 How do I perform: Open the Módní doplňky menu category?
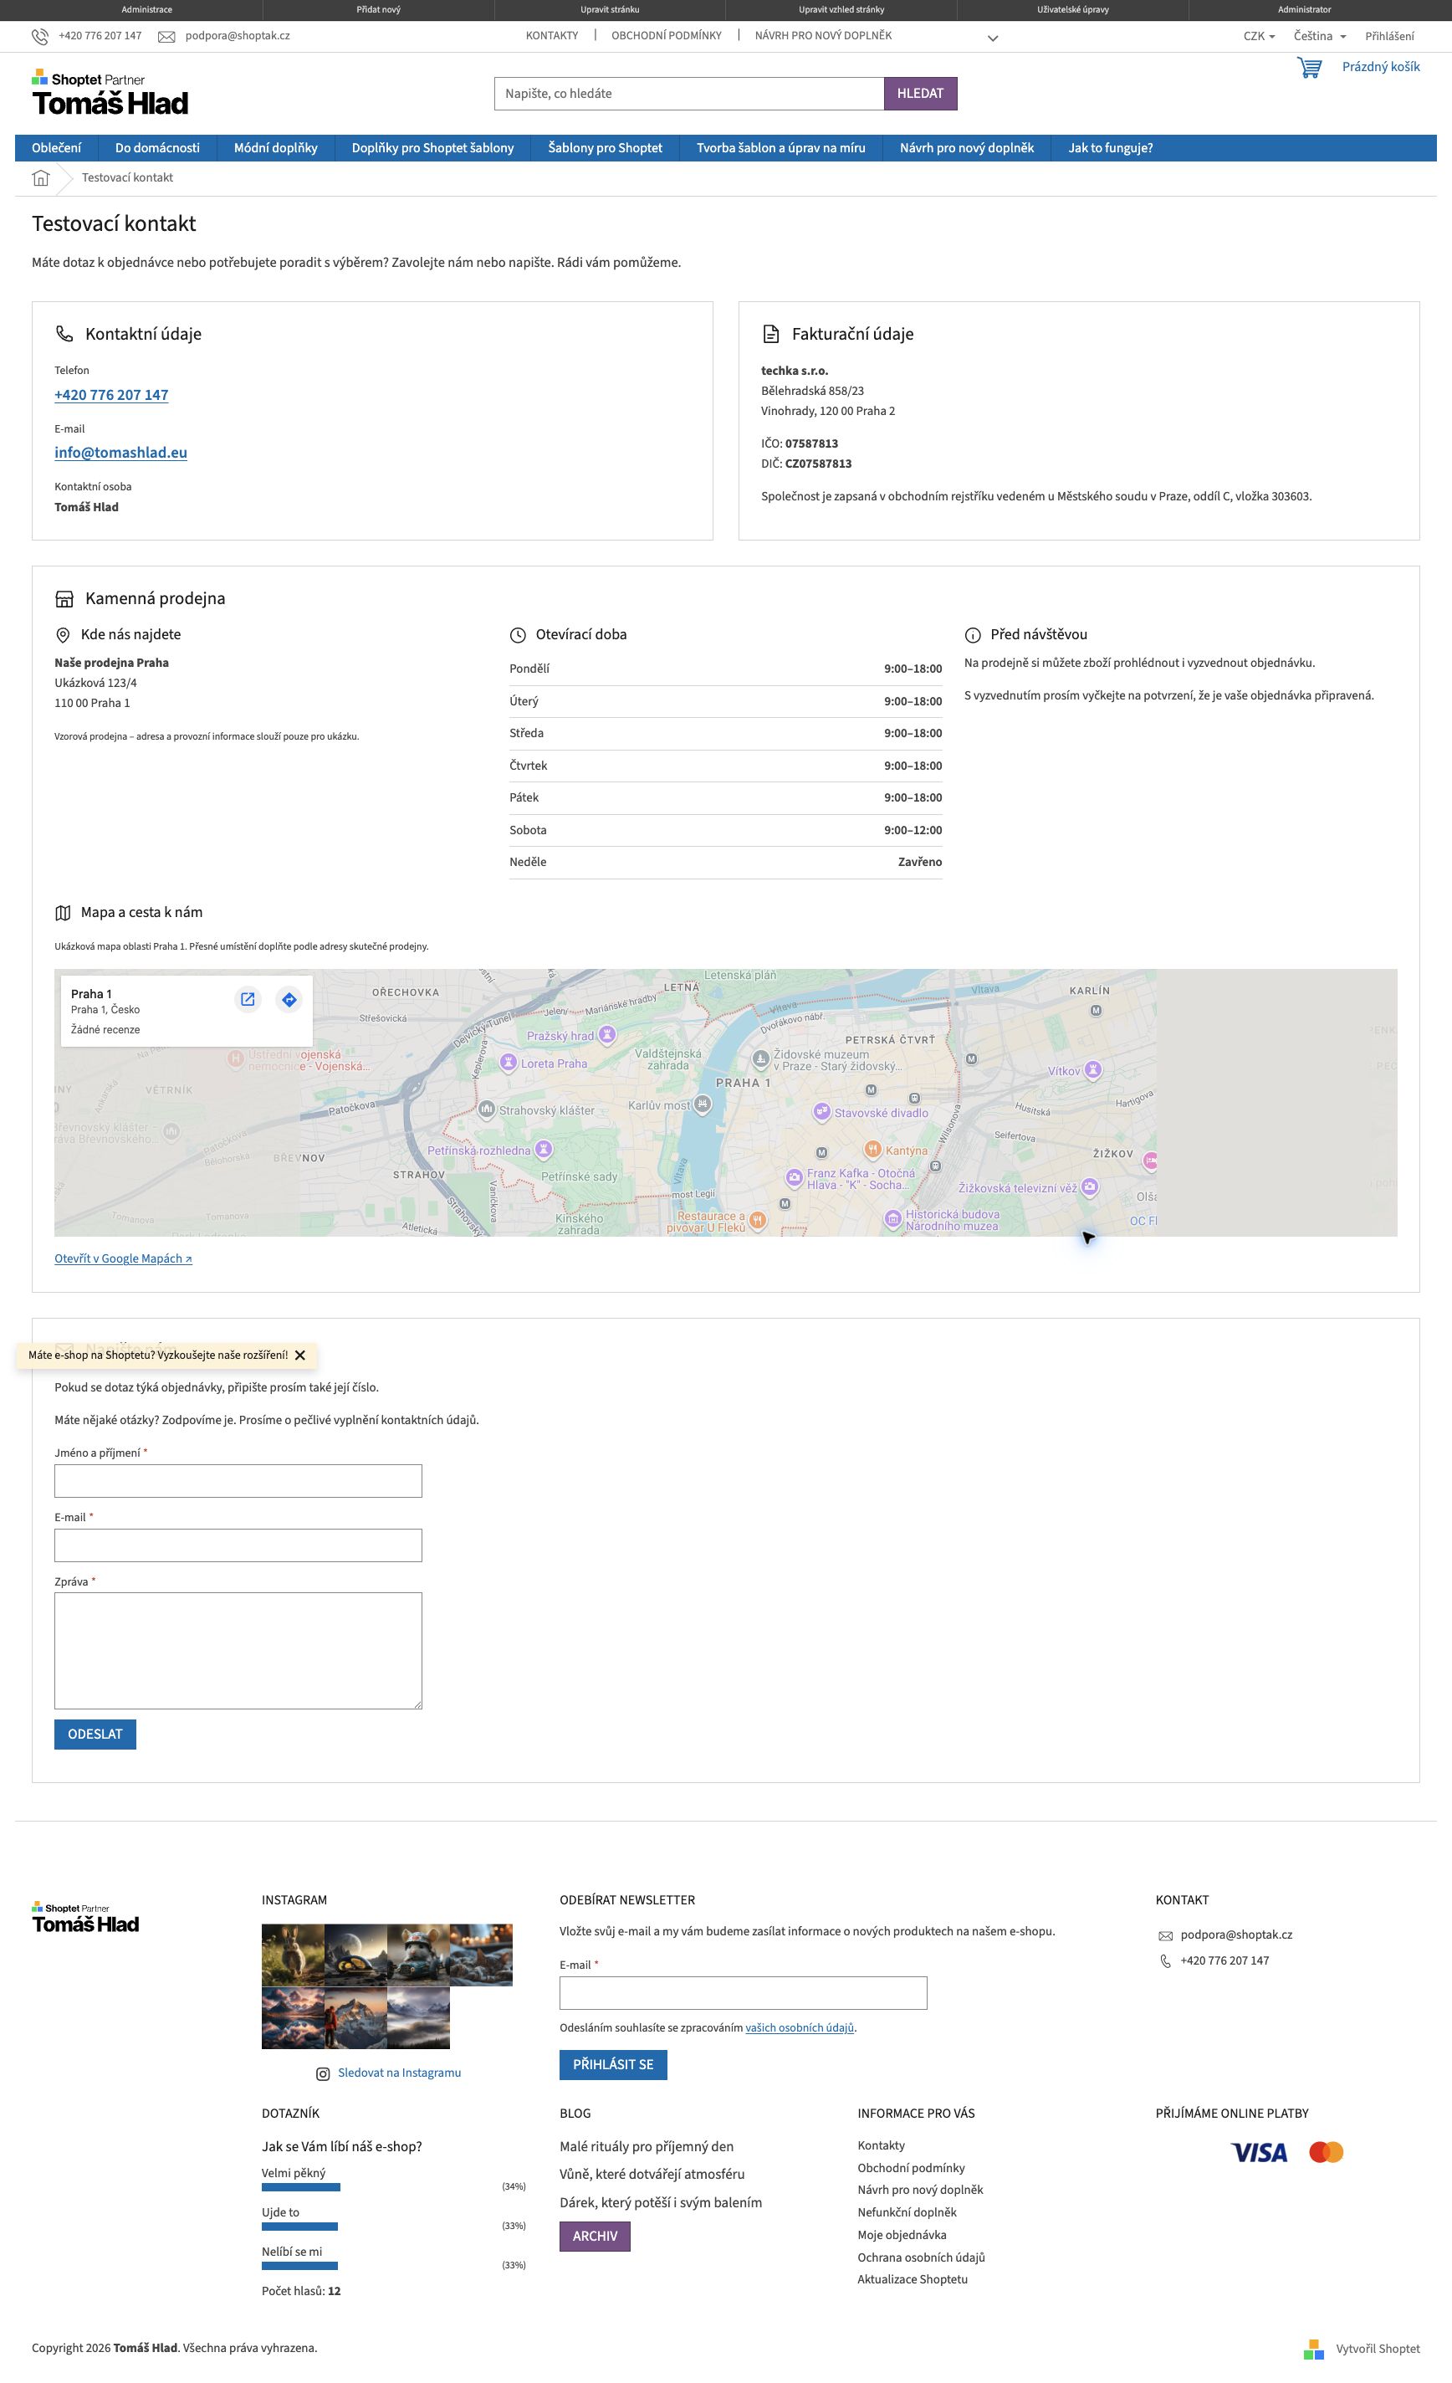point(275,148)
